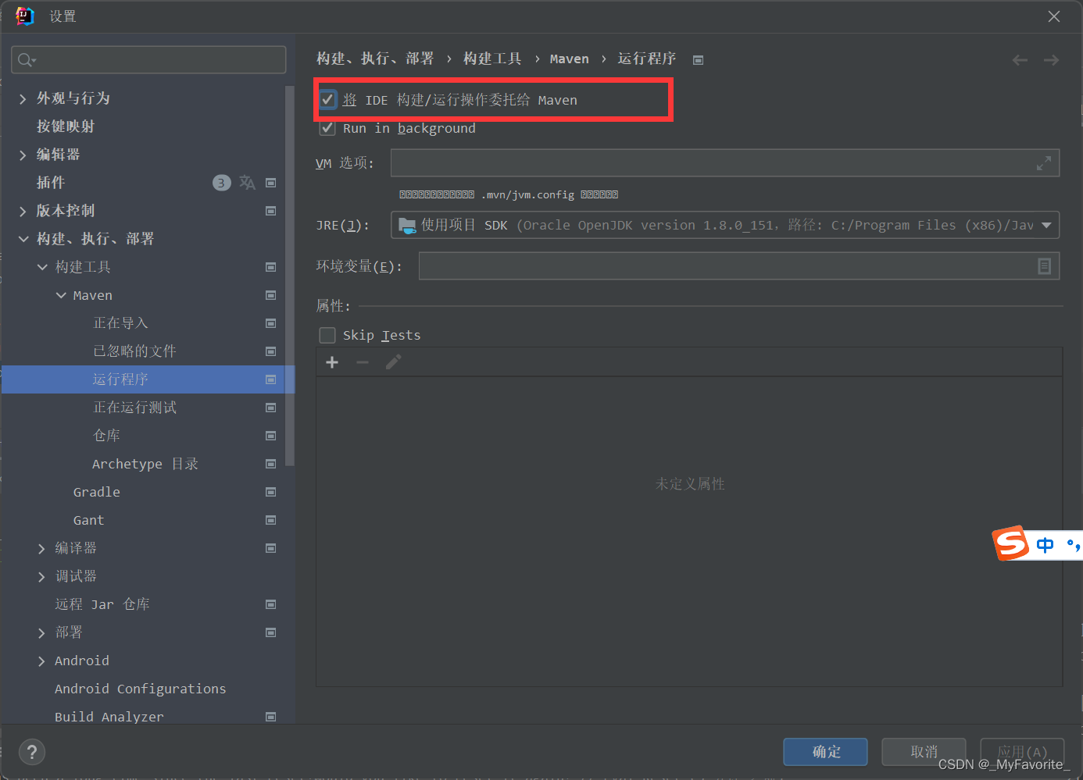1083x780 pixels.
Task: Open the environment variables editor icon
Action: pos(1044,266)
